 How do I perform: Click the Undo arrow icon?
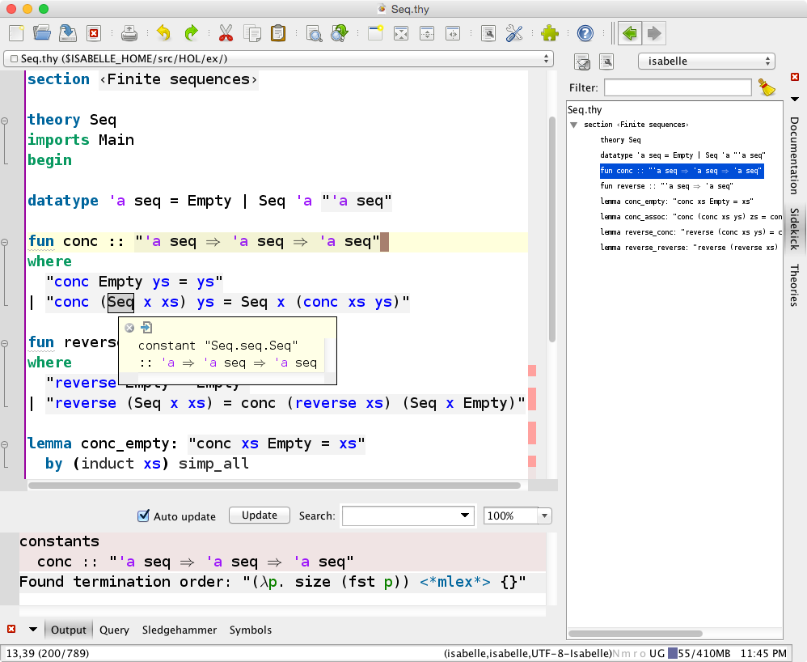[164, 33]
